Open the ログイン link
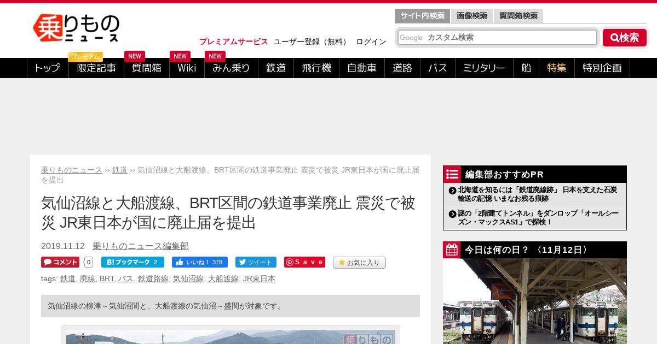The image size is (657, 344). (371, 41)
